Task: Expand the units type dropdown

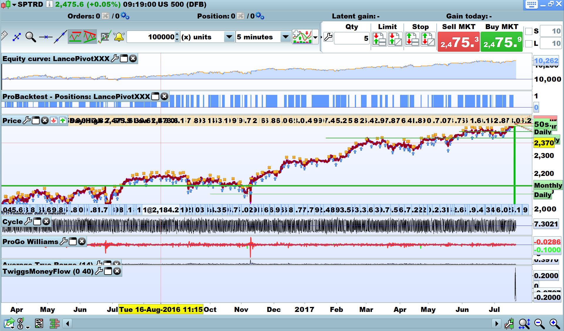Action: [x=229, y=37]
